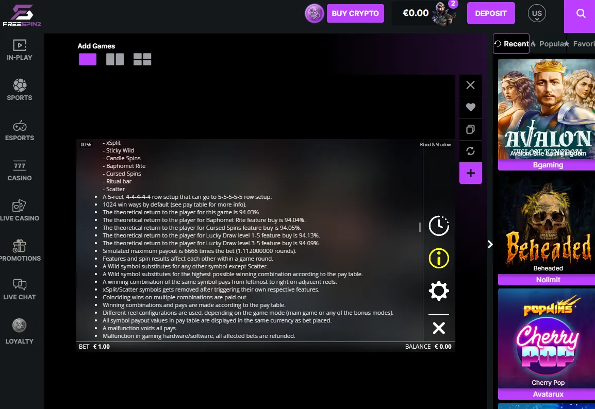Click the Buy Crypto button
595x409 pixels.
355,13
